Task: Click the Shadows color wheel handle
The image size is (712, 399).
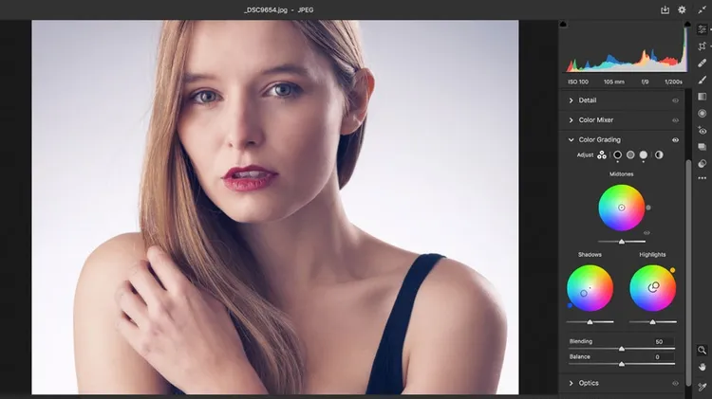Action: point(584,294)
